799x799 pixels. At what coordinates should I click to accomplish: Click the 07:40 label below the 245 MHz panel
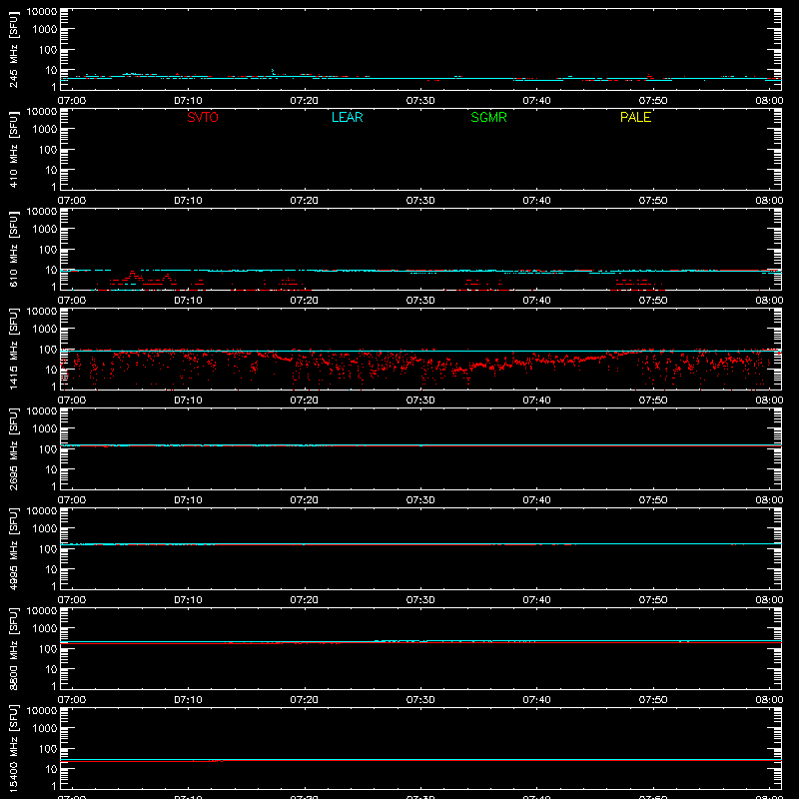(536, 101)
